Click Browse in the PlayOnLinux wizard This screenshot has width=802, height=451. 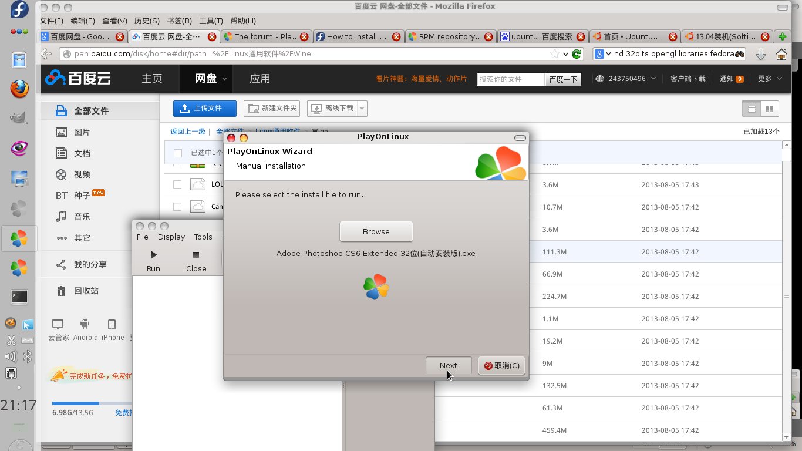pos(376,231)
